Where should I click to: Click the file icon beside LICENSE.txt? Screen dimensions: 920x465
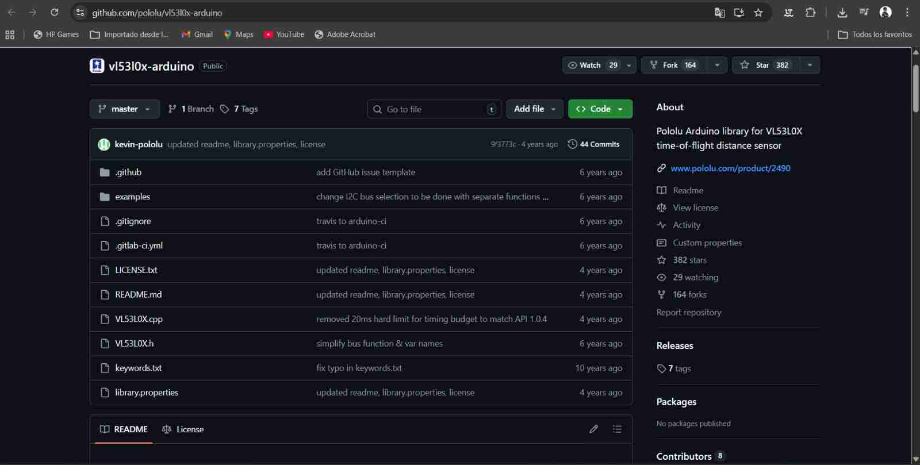tap(105, 270)
